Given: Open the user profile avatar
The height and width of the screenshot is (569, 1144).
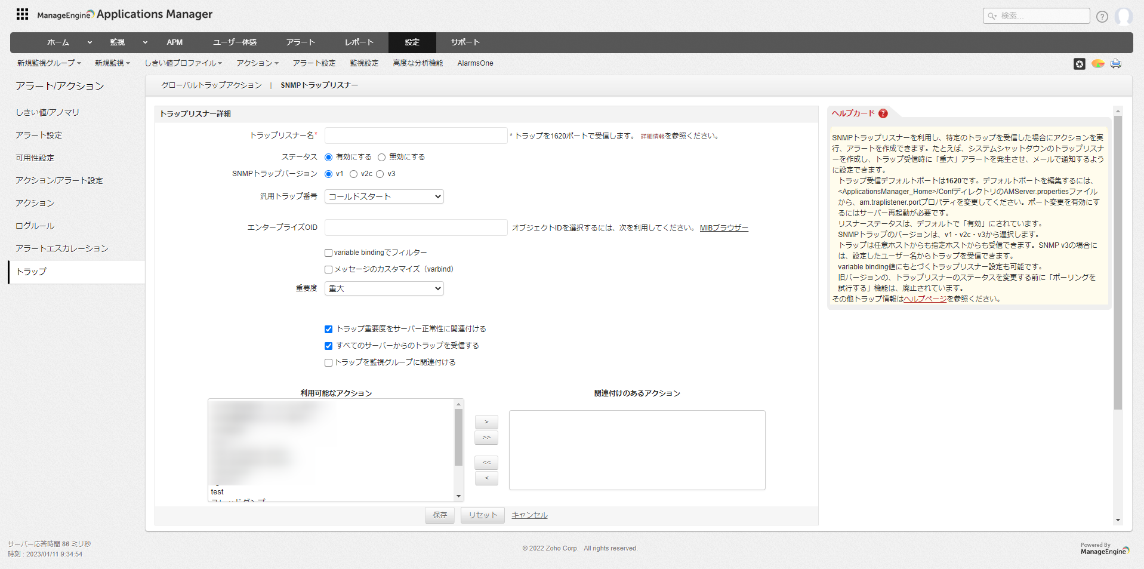Looking at the screenshot, I should (1124, 16).
